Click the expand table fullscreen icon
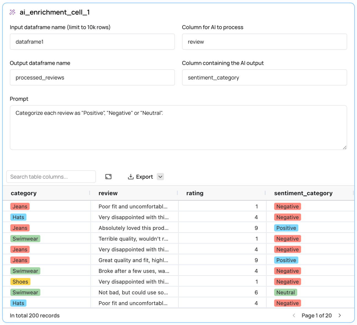The width and height of the screenshot is (357, 325). point(108,177)
